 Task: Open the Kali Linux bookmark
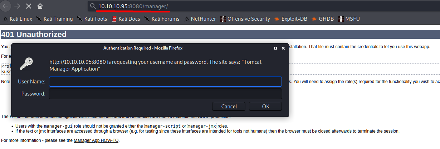pos(18,19)
